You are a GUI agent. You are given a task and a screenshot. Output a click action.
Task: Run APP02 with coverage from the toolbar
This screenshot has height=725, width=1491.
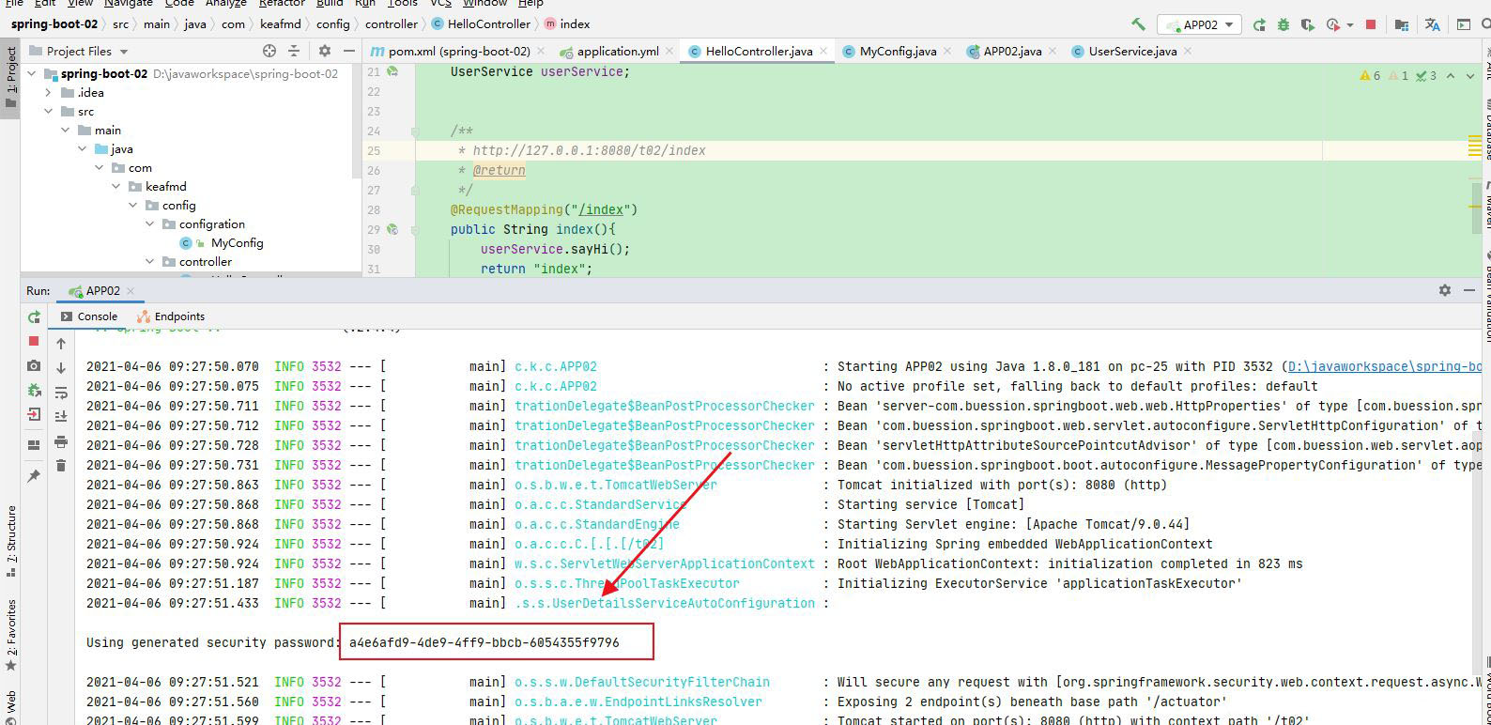(x=1306, y=24)
